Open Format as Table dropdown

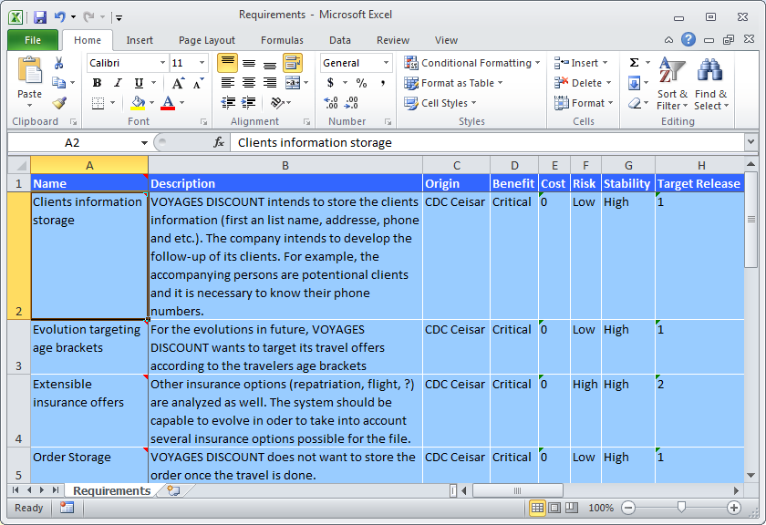pos(453,83)
